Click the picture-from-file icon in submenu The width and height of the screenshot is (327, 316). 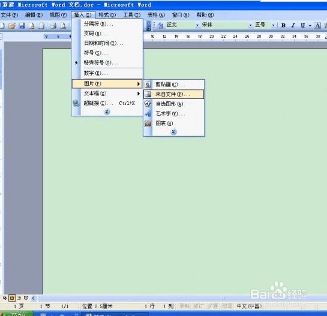tap(148, 94)
